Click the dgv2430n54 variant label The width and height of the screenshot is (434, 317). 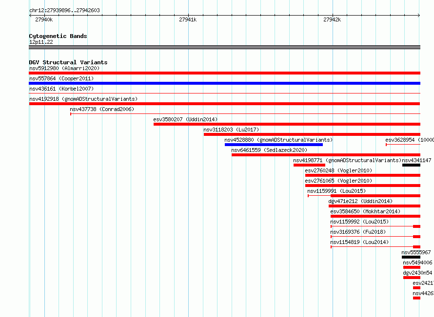point(417,273)
